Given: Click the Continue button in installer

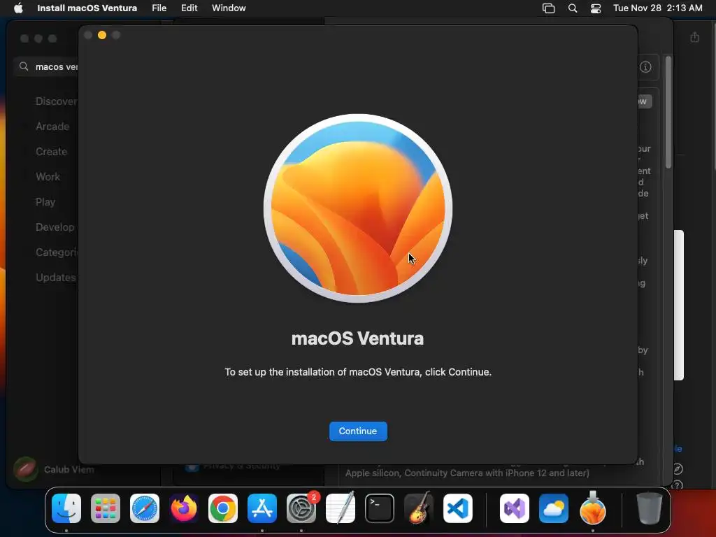Looking at the screenshot, I should (358, 431).
